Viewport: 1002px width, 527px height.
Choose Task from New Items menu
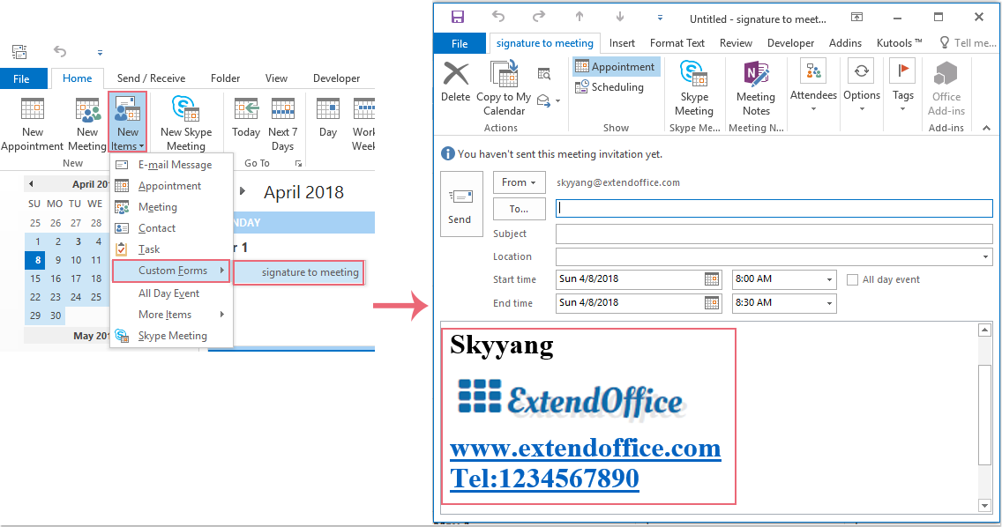(x=170, y=249)
